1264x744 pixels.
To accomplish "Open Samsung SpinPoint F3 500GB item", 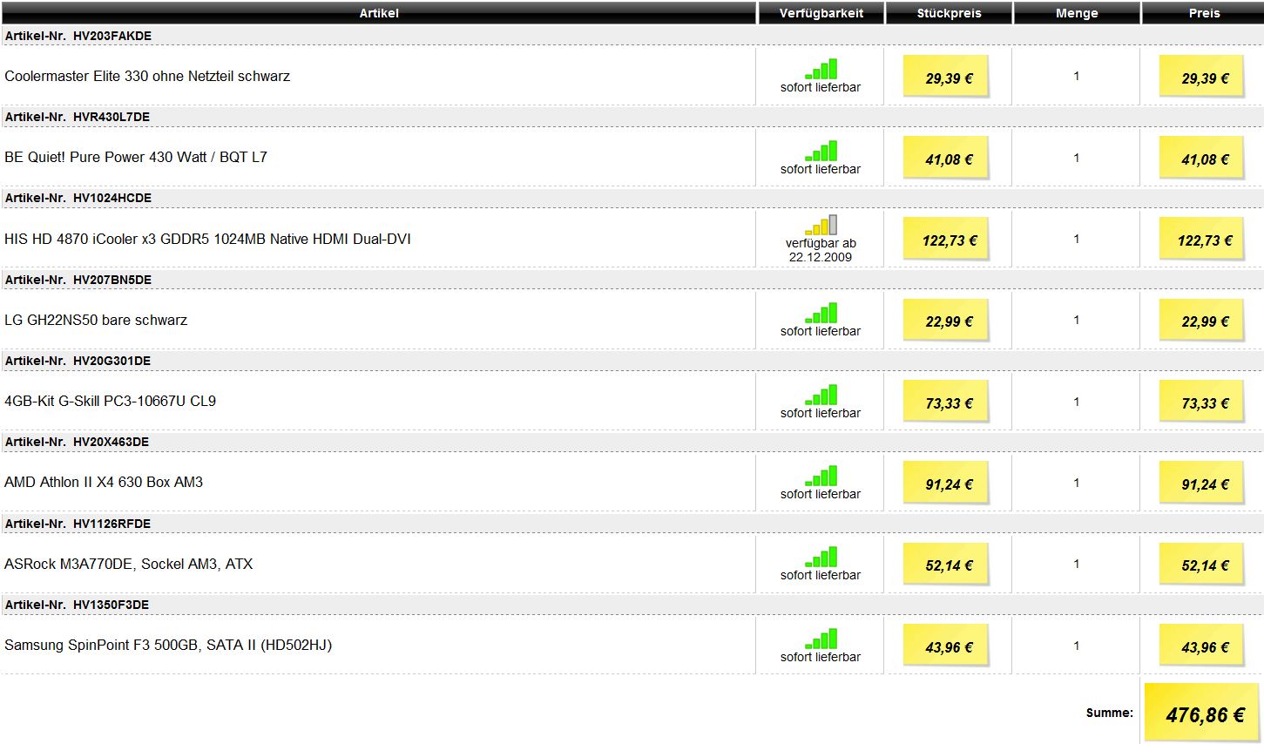I will pos(168,646).
